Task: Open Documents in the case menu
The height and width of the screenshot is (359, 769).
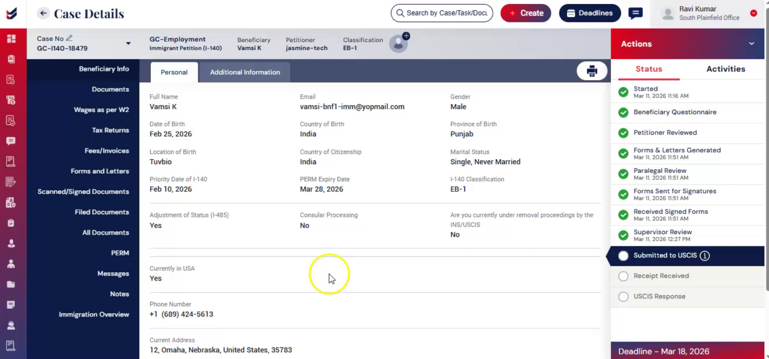Action: pyautogui.click(x=110, y=89)
